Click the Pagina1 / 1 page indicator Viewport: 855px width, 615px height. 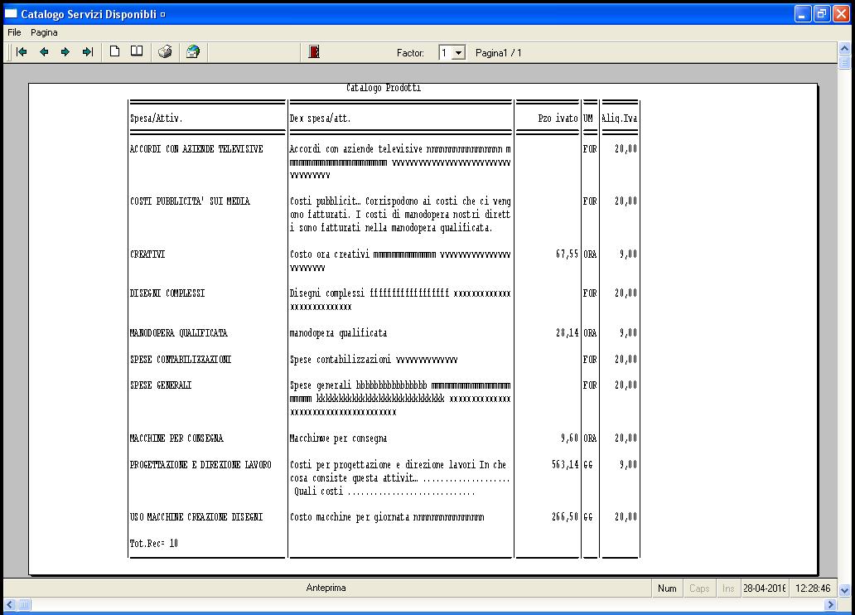[499, 53]
